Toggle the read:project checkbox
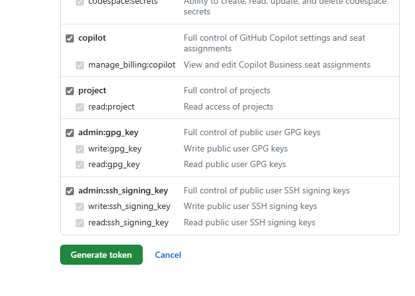The height and width of the screenshot is (296, 415). coord(79,107)
